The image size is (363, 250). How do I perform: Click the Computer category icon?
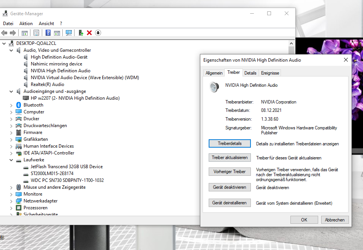point(19,112)
